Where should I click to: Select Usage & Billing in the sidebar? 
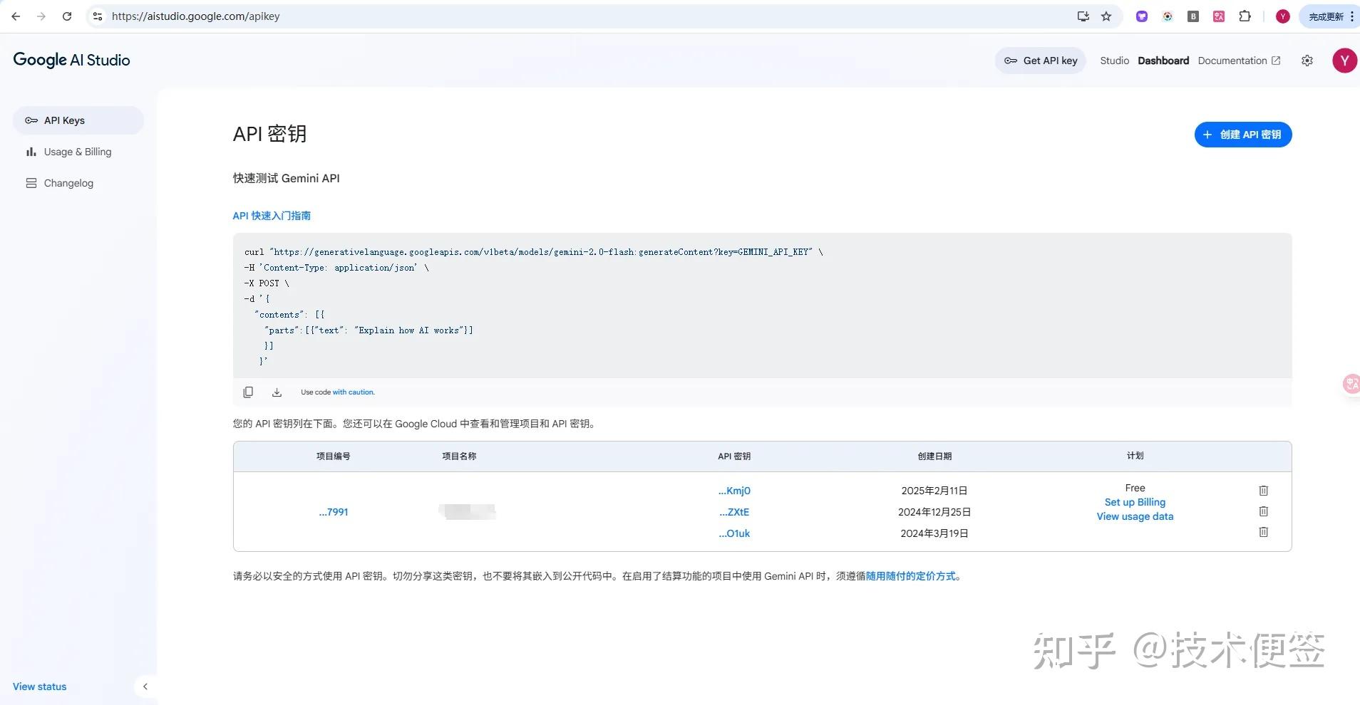point(77,152)
